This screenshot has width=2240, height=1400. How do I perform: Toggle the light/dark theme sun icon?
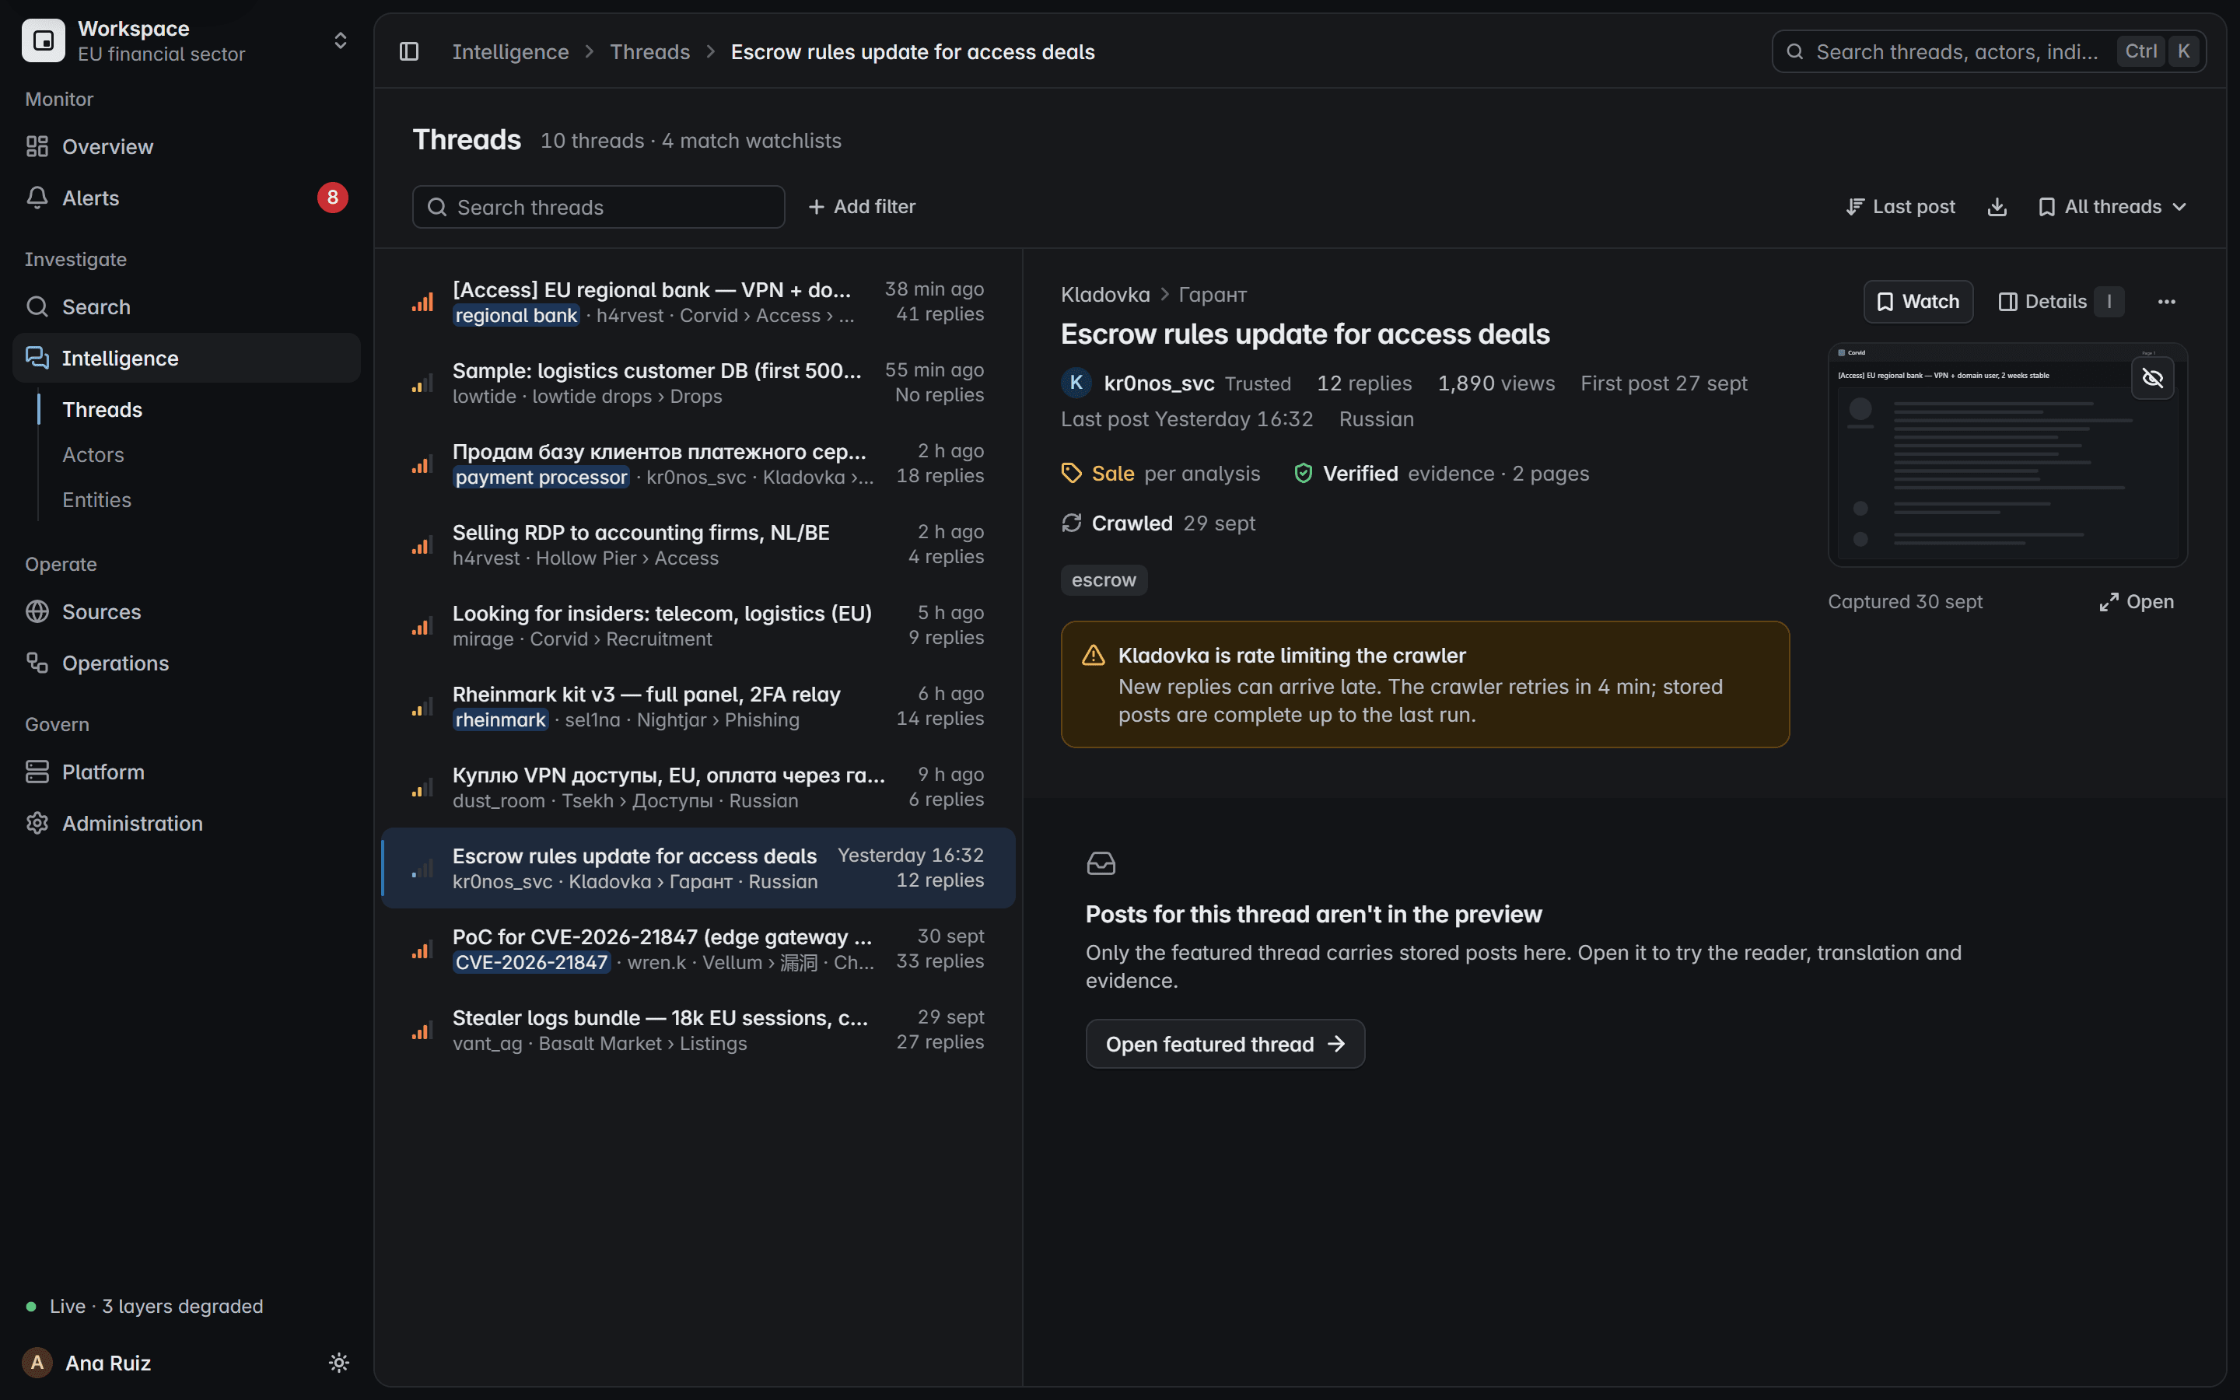tap(339, 1363)
